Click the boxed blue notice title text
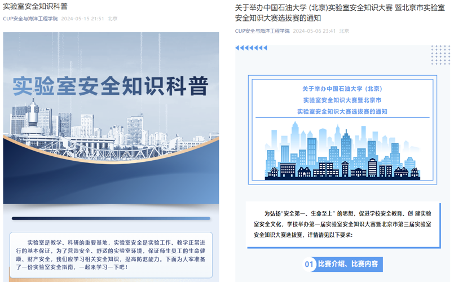The image size is (454, 282). click(x=342, y=100)
